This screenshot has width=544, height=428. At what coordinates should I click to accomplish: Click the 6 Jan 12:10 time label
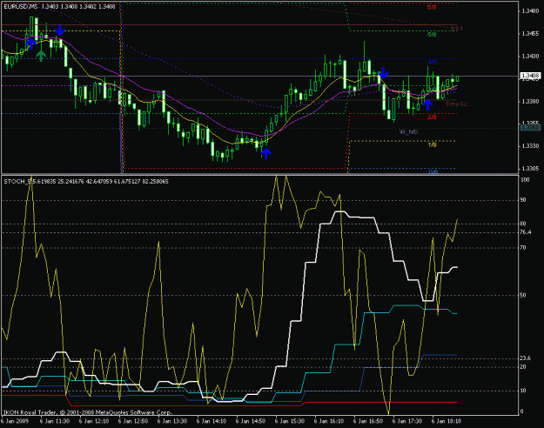point(94,421)
